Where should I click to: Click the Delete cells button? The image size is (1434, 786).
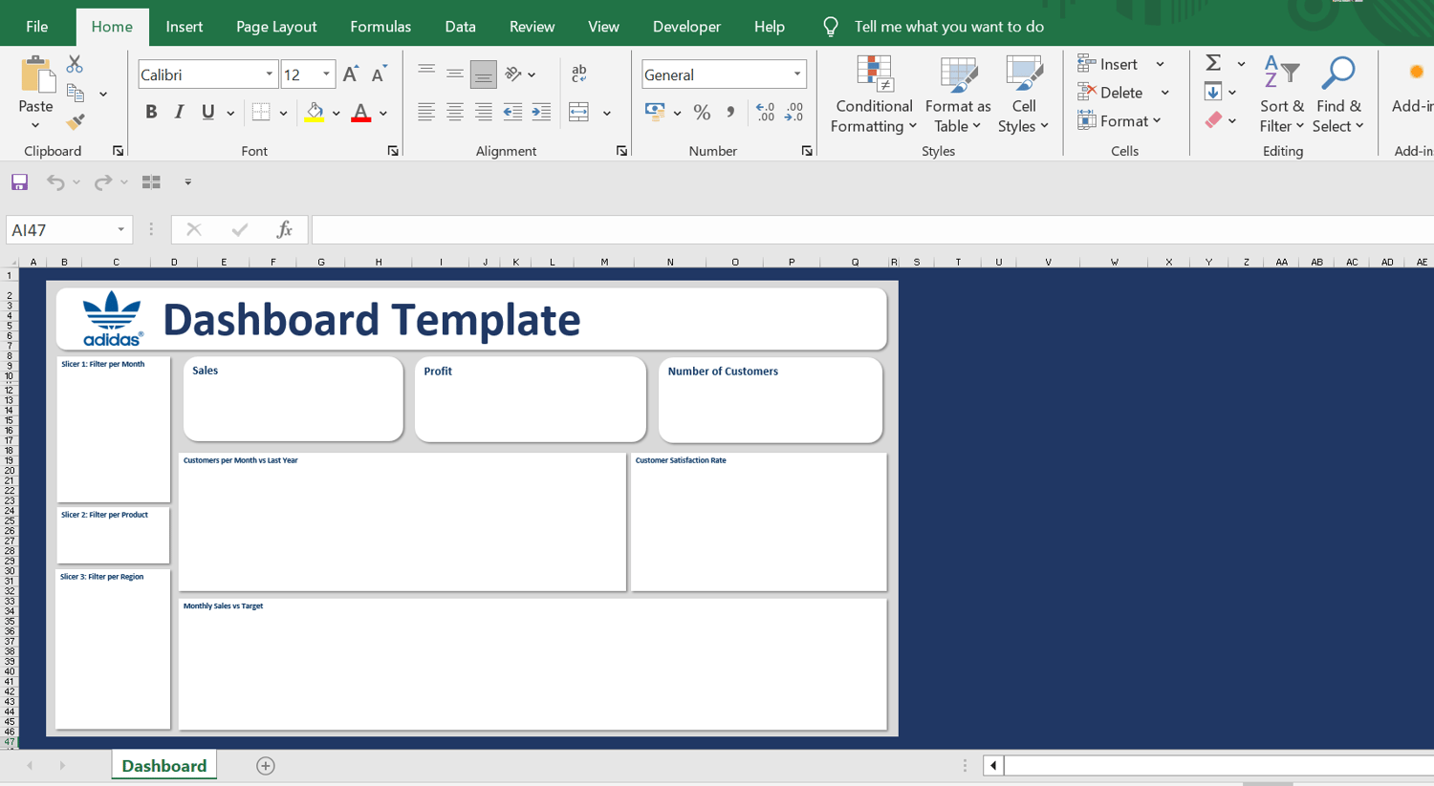1110,93
